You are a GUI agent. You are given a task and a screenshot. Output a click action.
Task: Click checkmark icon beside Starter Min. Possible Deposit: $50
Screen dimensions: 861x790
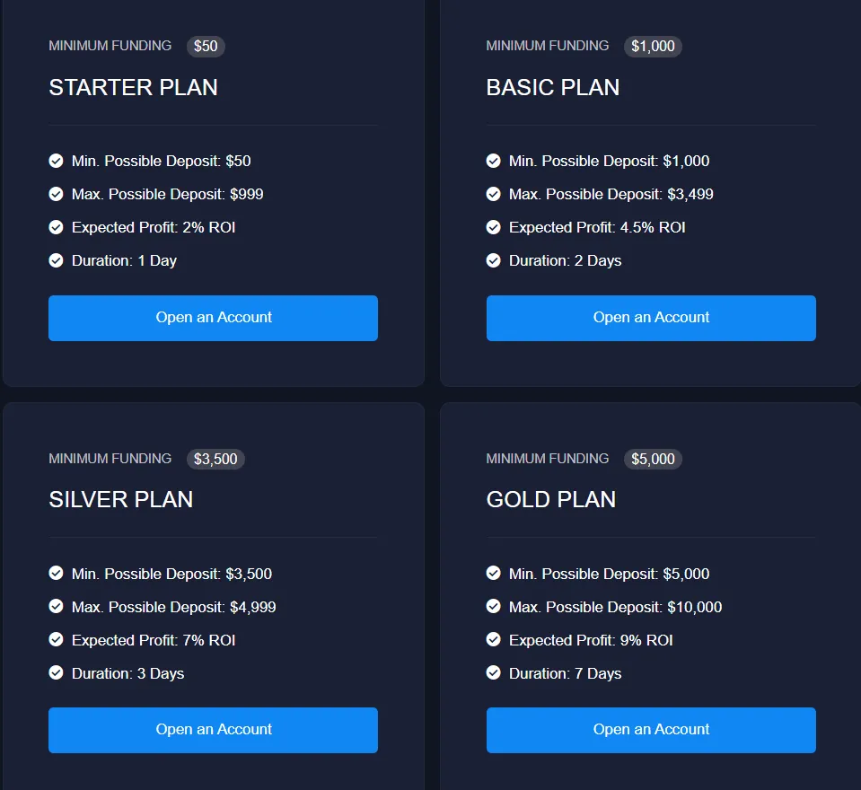click(x=56, y=162)
